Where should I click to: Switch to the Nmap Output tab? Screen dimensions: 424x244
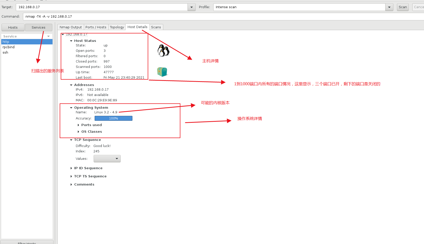(71, 27)
